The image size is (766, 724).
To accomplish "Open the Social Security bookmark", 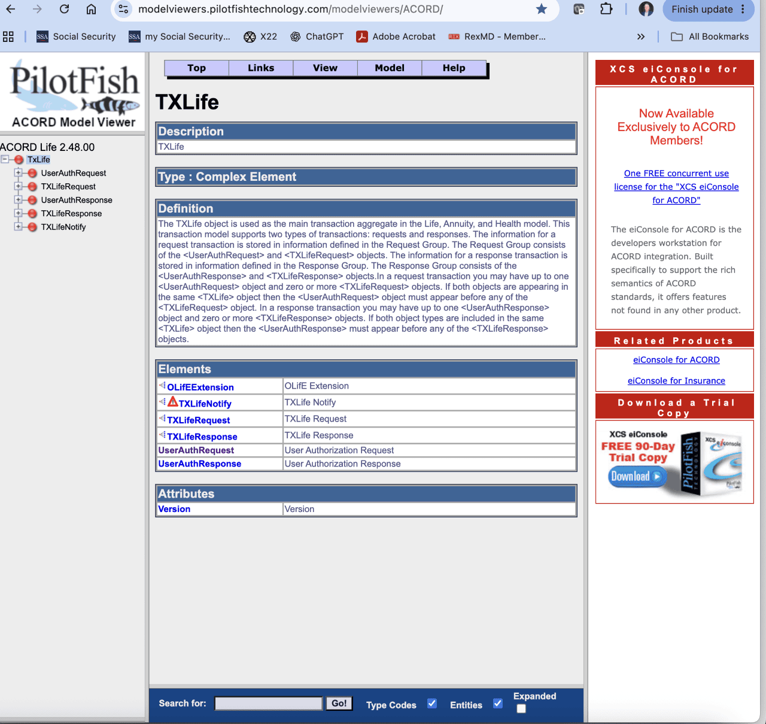I will click(76, 37).
